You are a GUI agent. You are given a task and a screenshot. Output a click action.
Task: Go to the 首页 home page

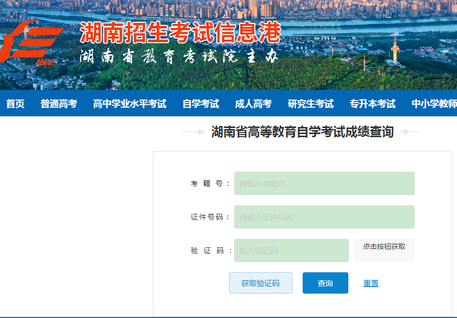[15, 104]
